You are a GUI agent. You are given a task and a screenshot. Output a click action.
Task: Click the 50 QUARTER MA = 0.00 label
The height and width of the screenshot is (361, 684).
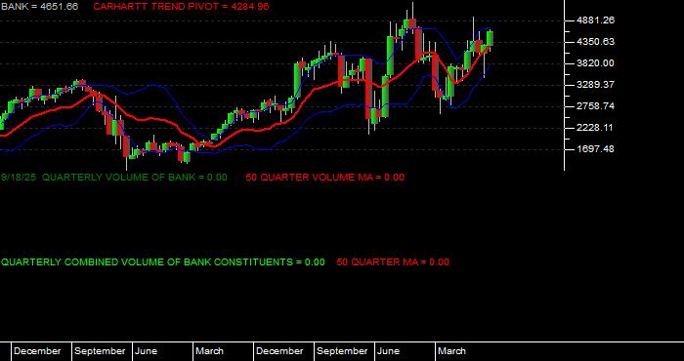[x=393, y=262]
